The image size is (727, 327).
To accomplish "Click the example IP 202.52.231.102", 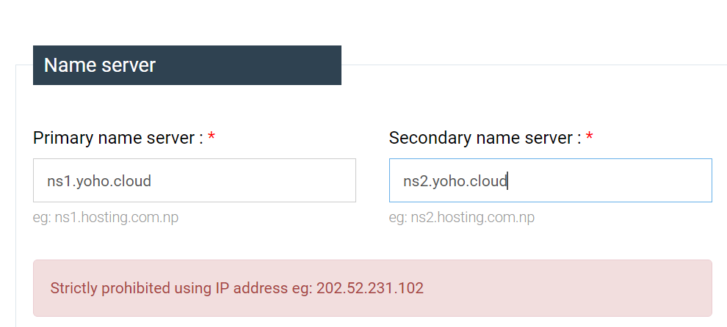I will coord(370,288).
